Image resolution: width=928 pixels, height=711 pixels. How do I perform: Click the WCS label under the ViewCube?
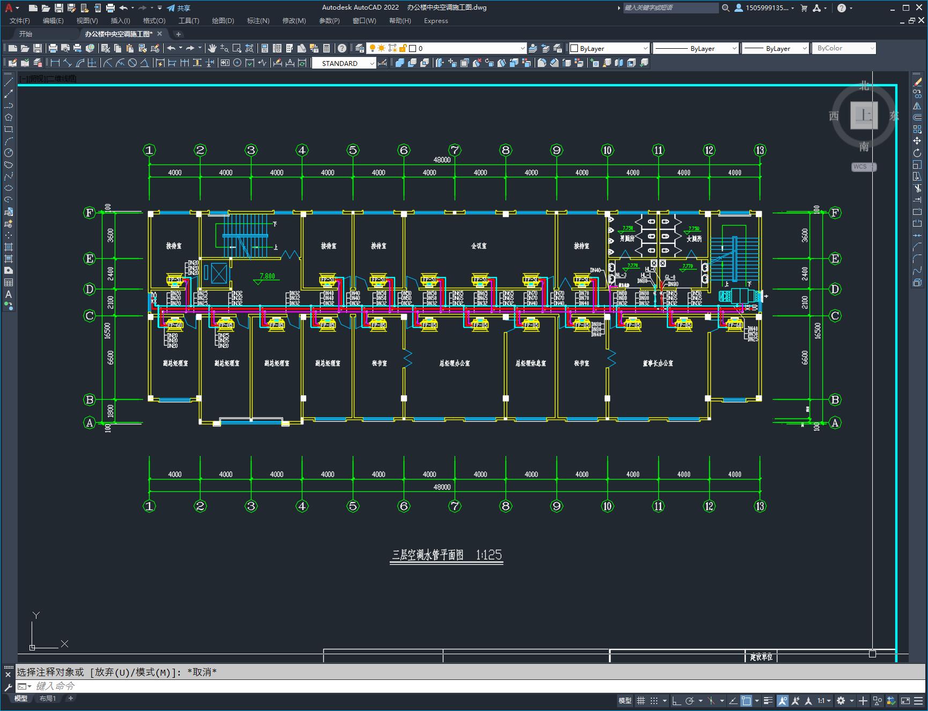coord(863,167)
